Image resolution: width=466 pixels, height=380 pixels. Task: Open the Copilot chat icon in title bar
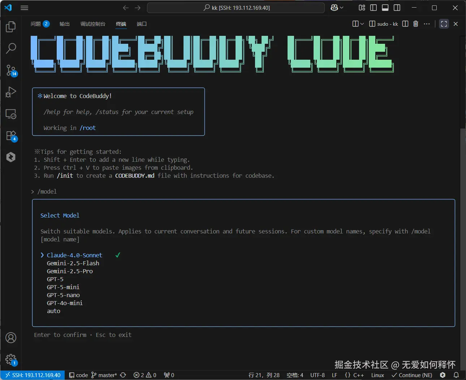[x=334, y=8]
